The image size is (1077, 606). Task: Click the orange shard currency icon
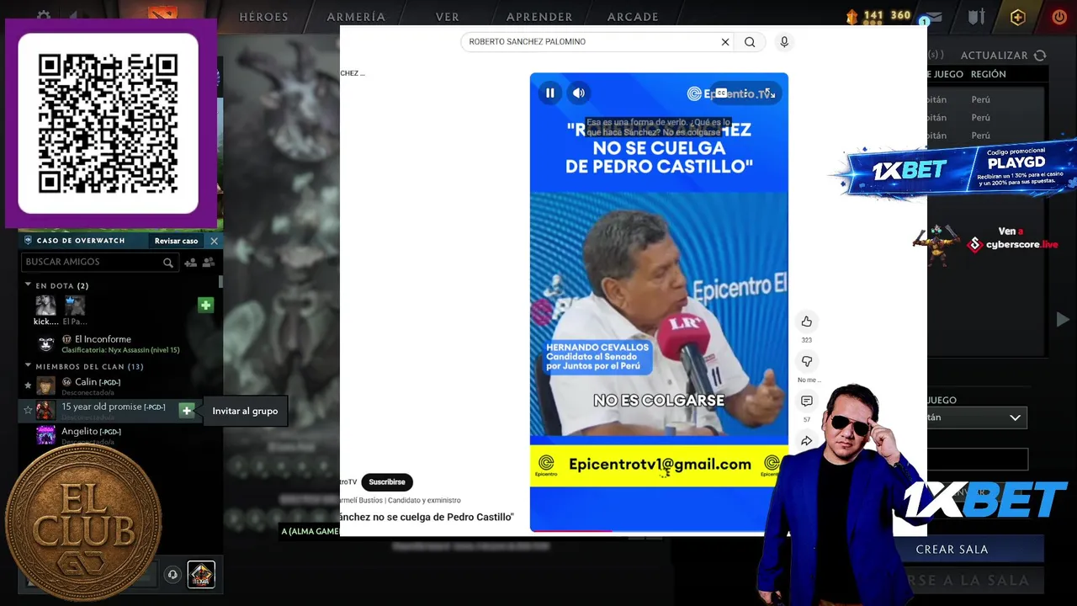click(x=852, y=16)
